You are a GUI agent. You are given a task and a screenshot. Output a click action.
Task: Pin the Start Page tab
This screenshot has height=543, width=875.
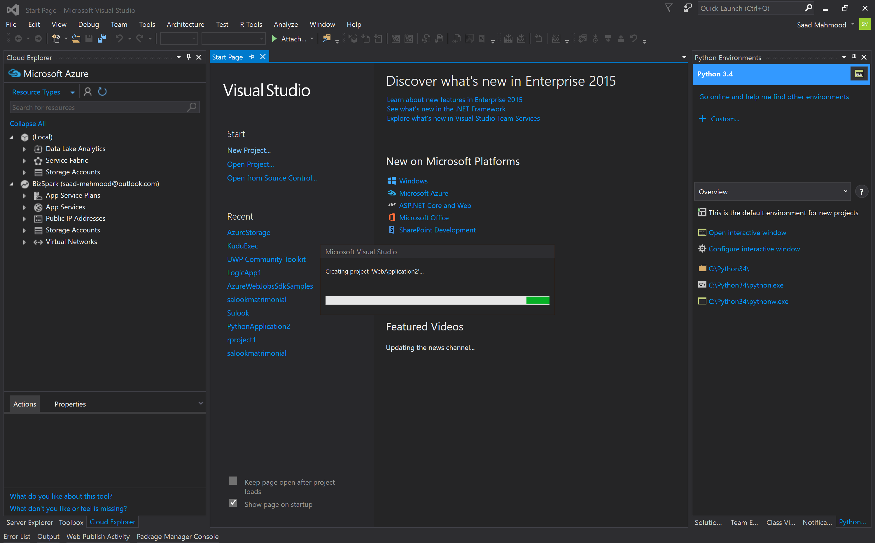(x=252, y=57)
